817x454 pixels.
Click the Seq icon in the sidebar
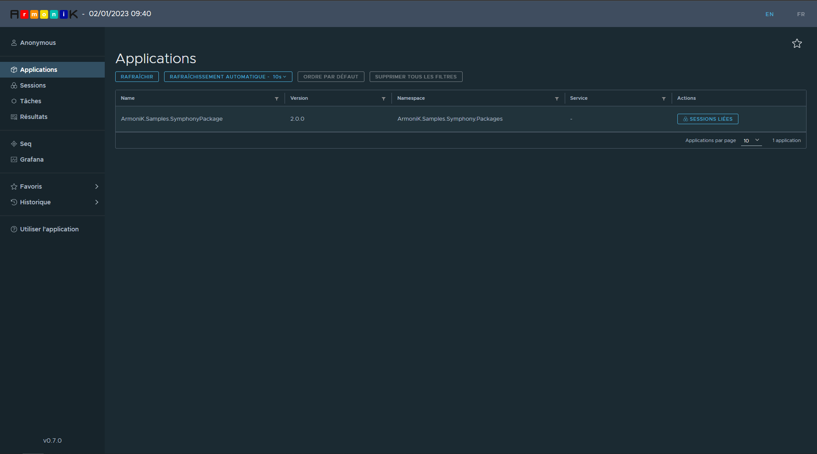pyautogui.click(x=14, y=144)
